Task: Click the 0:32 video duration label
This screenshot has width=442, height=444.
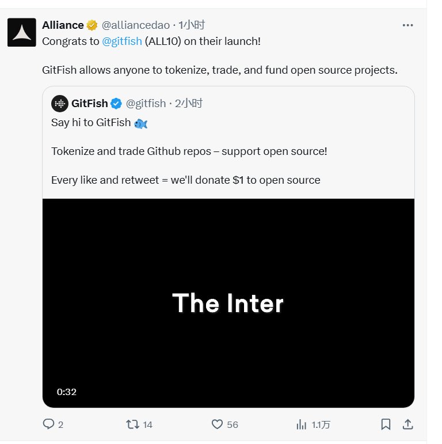Action: click(x=67, y=392)
